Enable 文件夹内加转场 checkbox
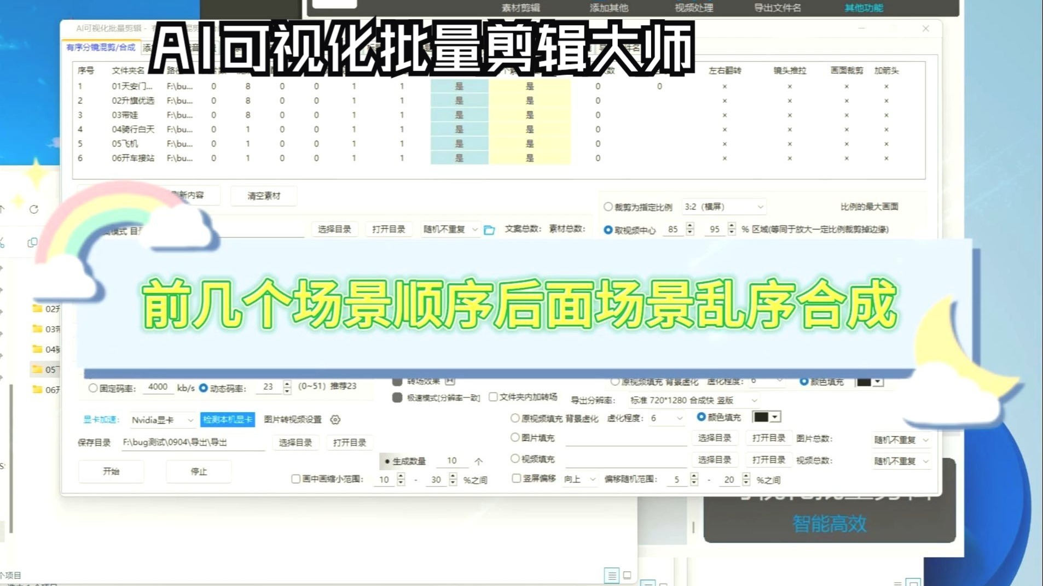 coord(493,397)
